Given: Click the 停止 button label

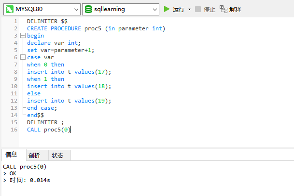Looking at the screenshot, I should coord(209,9).
